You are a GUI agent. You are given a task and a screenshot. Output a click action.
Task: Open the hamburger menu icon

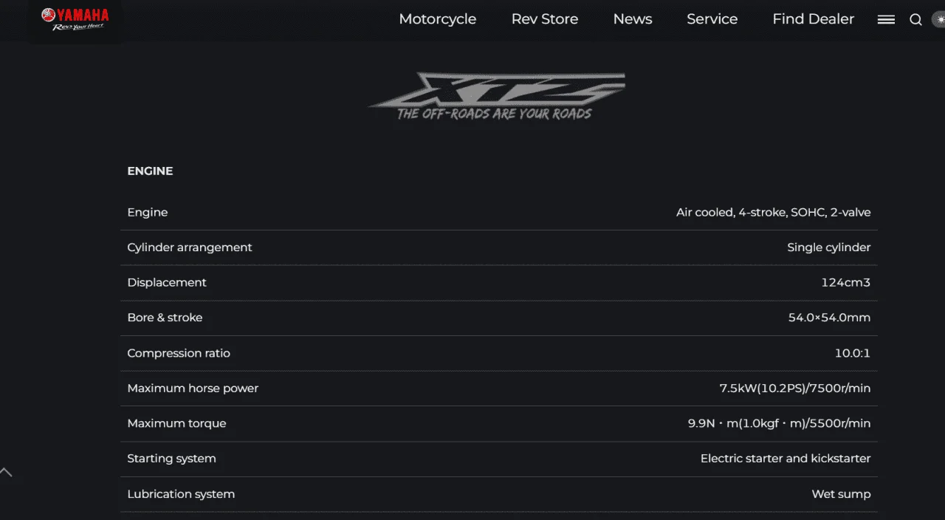pyautogui.click(x=886, y=20)
